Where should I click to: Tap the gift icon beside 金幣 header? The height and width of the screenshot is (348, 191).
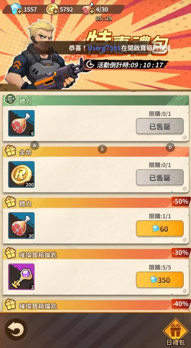(11, 151)
